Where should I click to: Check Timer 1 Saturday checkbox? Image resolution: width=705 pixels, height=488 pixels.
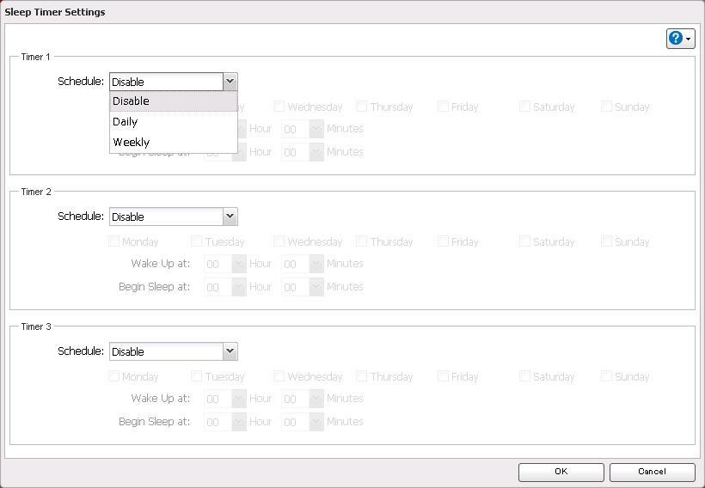524,107
